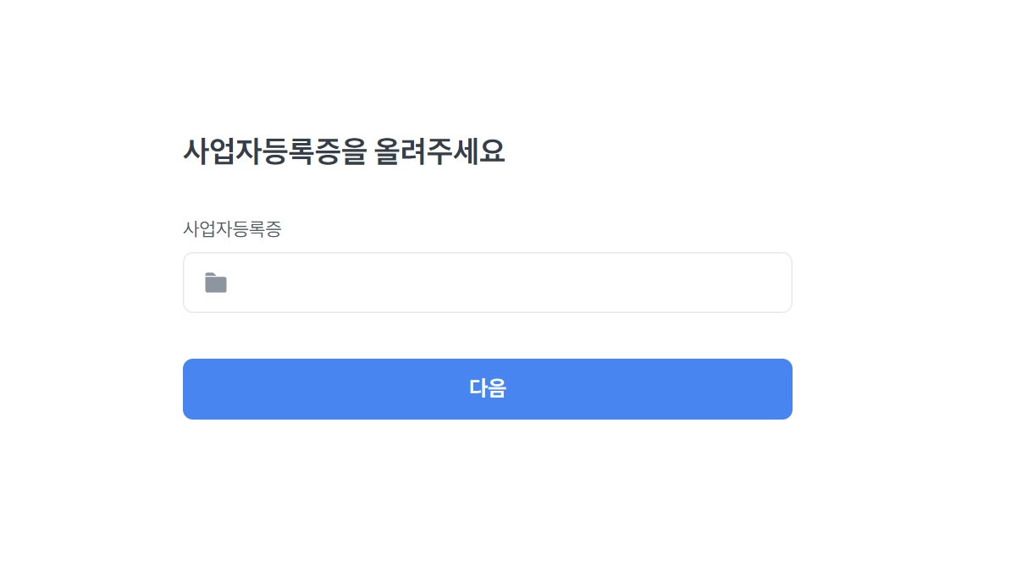Submit the form with the 다음 button
Image resolution: width=1011 pixels, height=571 pixels.
point(487,388)
